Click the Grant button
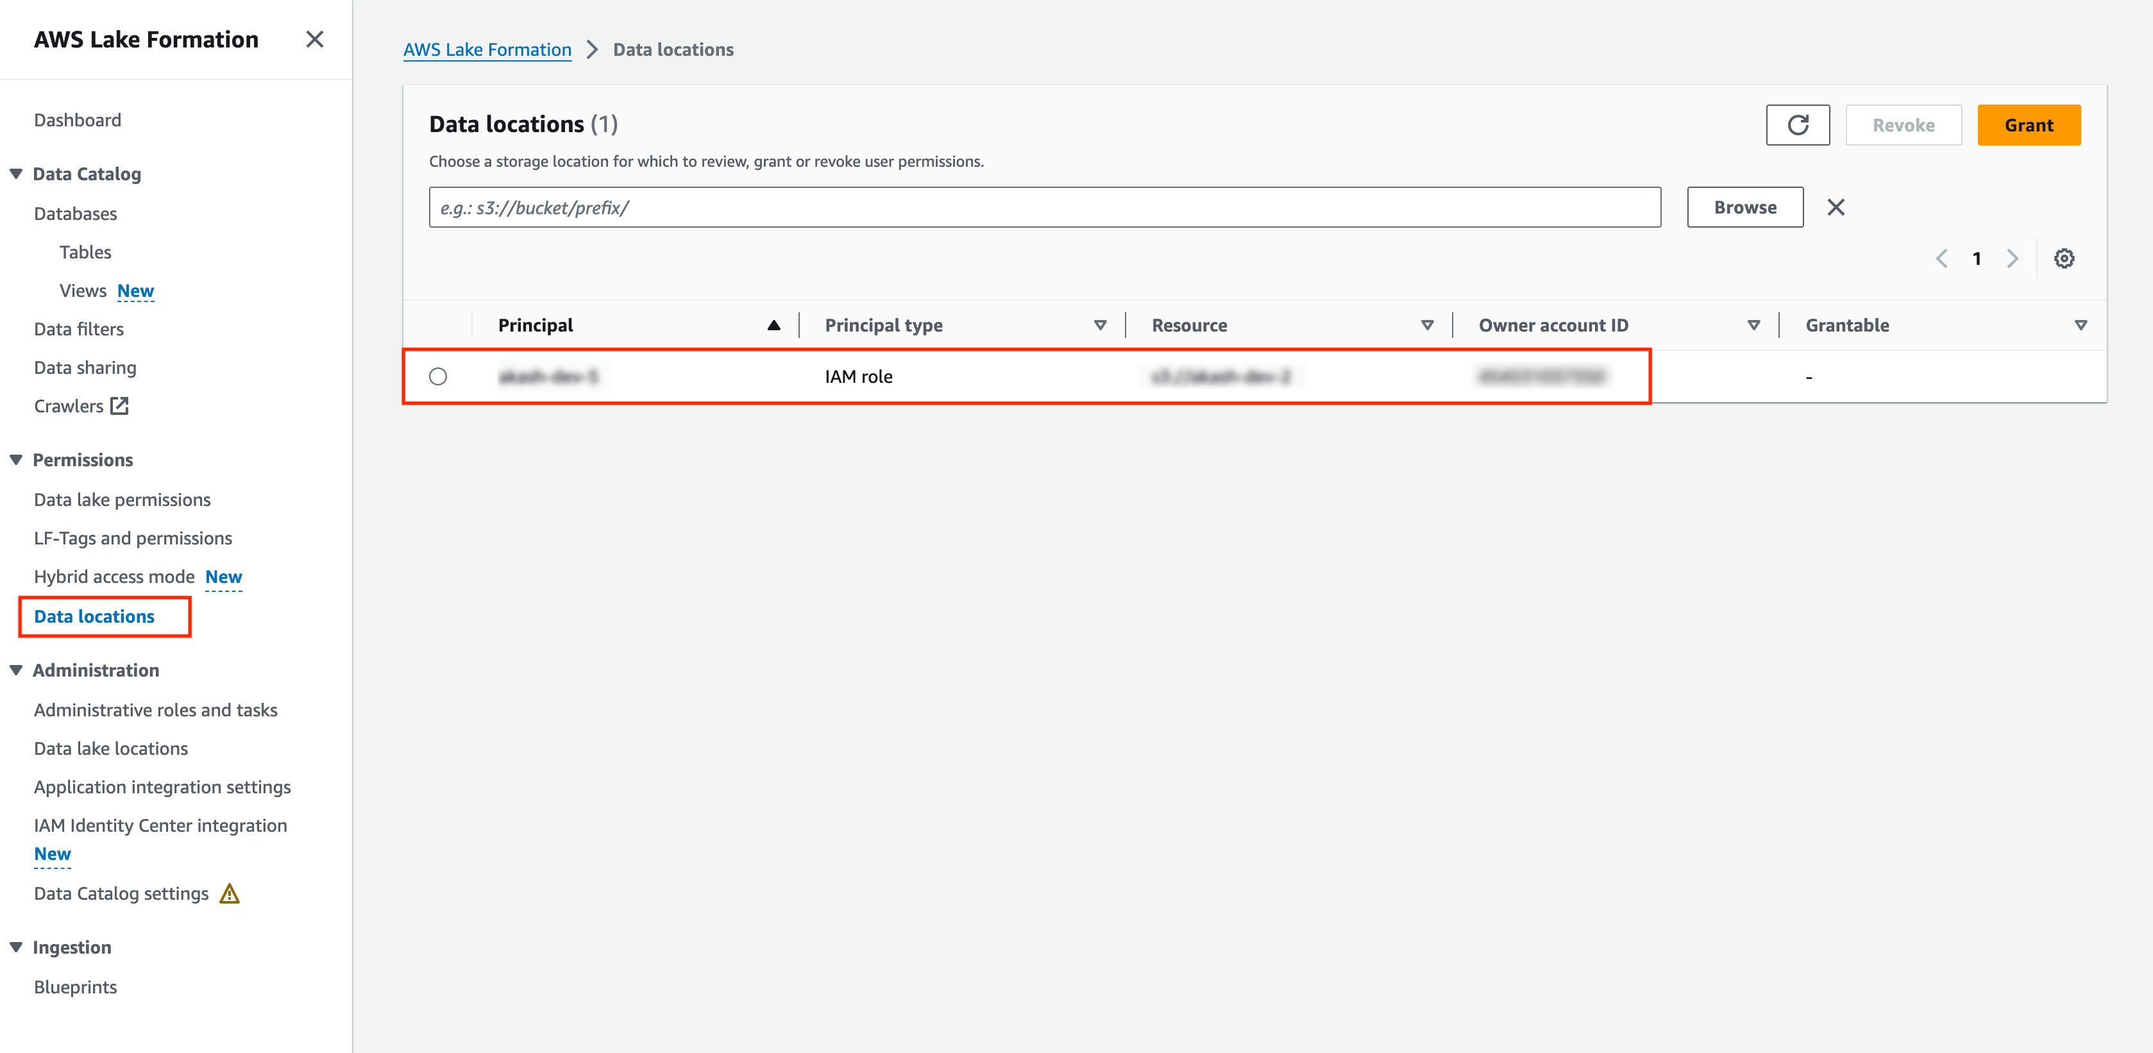 (x=2029, y=125)
